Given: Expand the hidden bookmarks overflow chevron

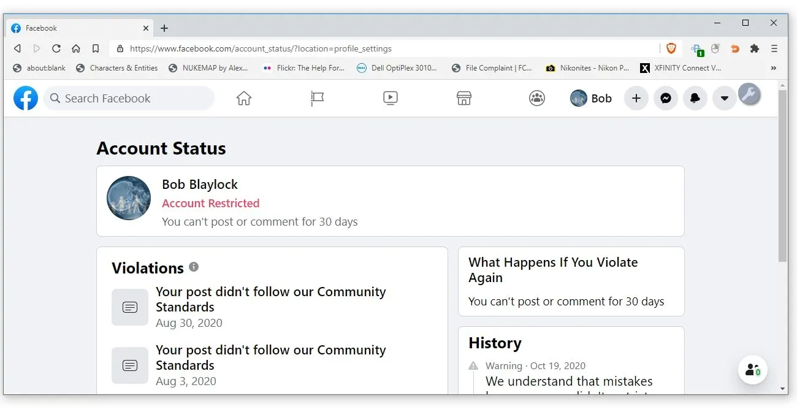Looking at the screenshot, I should click(773, 68).
